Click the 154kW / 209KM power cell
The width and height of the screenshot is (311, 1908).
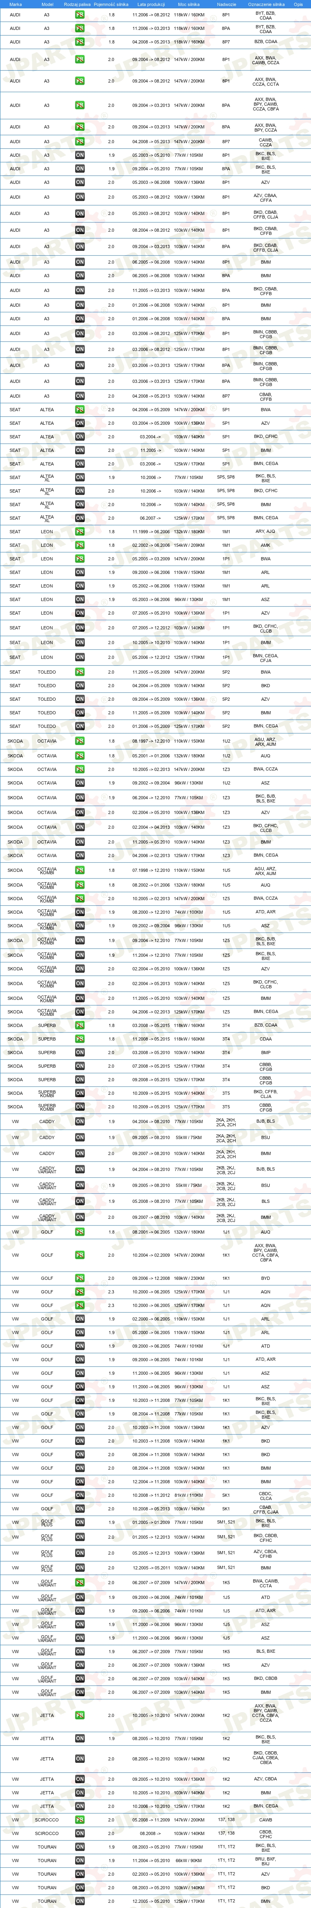(189, 545)
